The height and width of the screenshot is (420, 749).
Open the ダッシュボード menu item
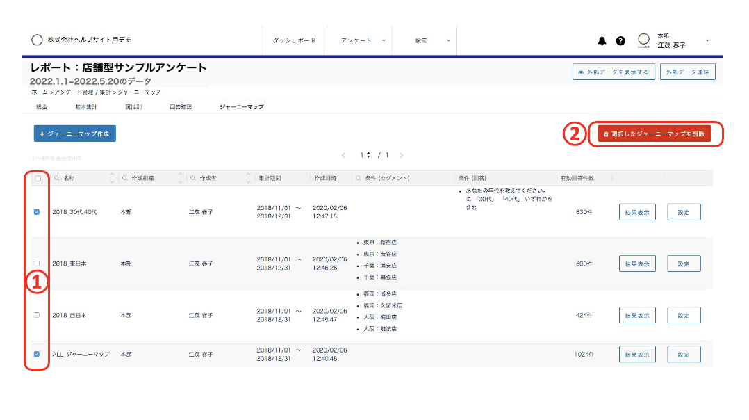pyautogui.click(x=295, y=40)
